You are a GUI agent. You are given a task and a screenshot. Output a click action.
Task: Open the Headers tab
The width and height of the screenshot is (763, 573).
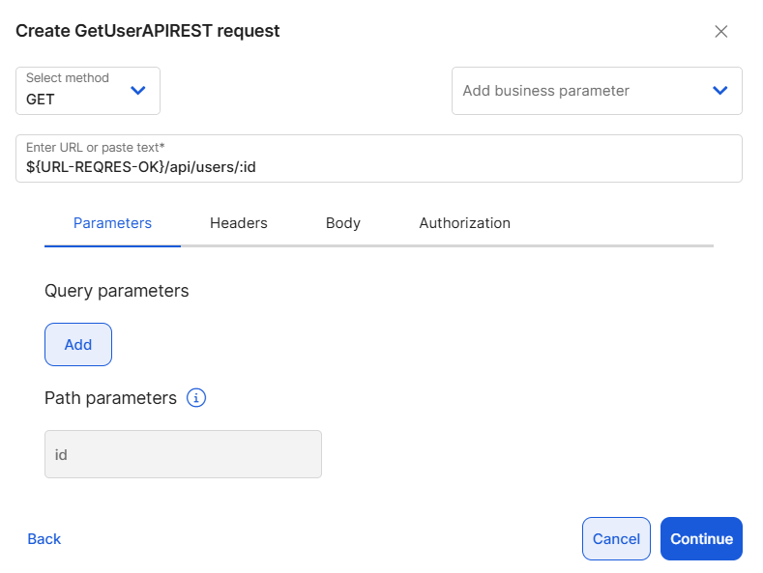click(x=239, y=223)
